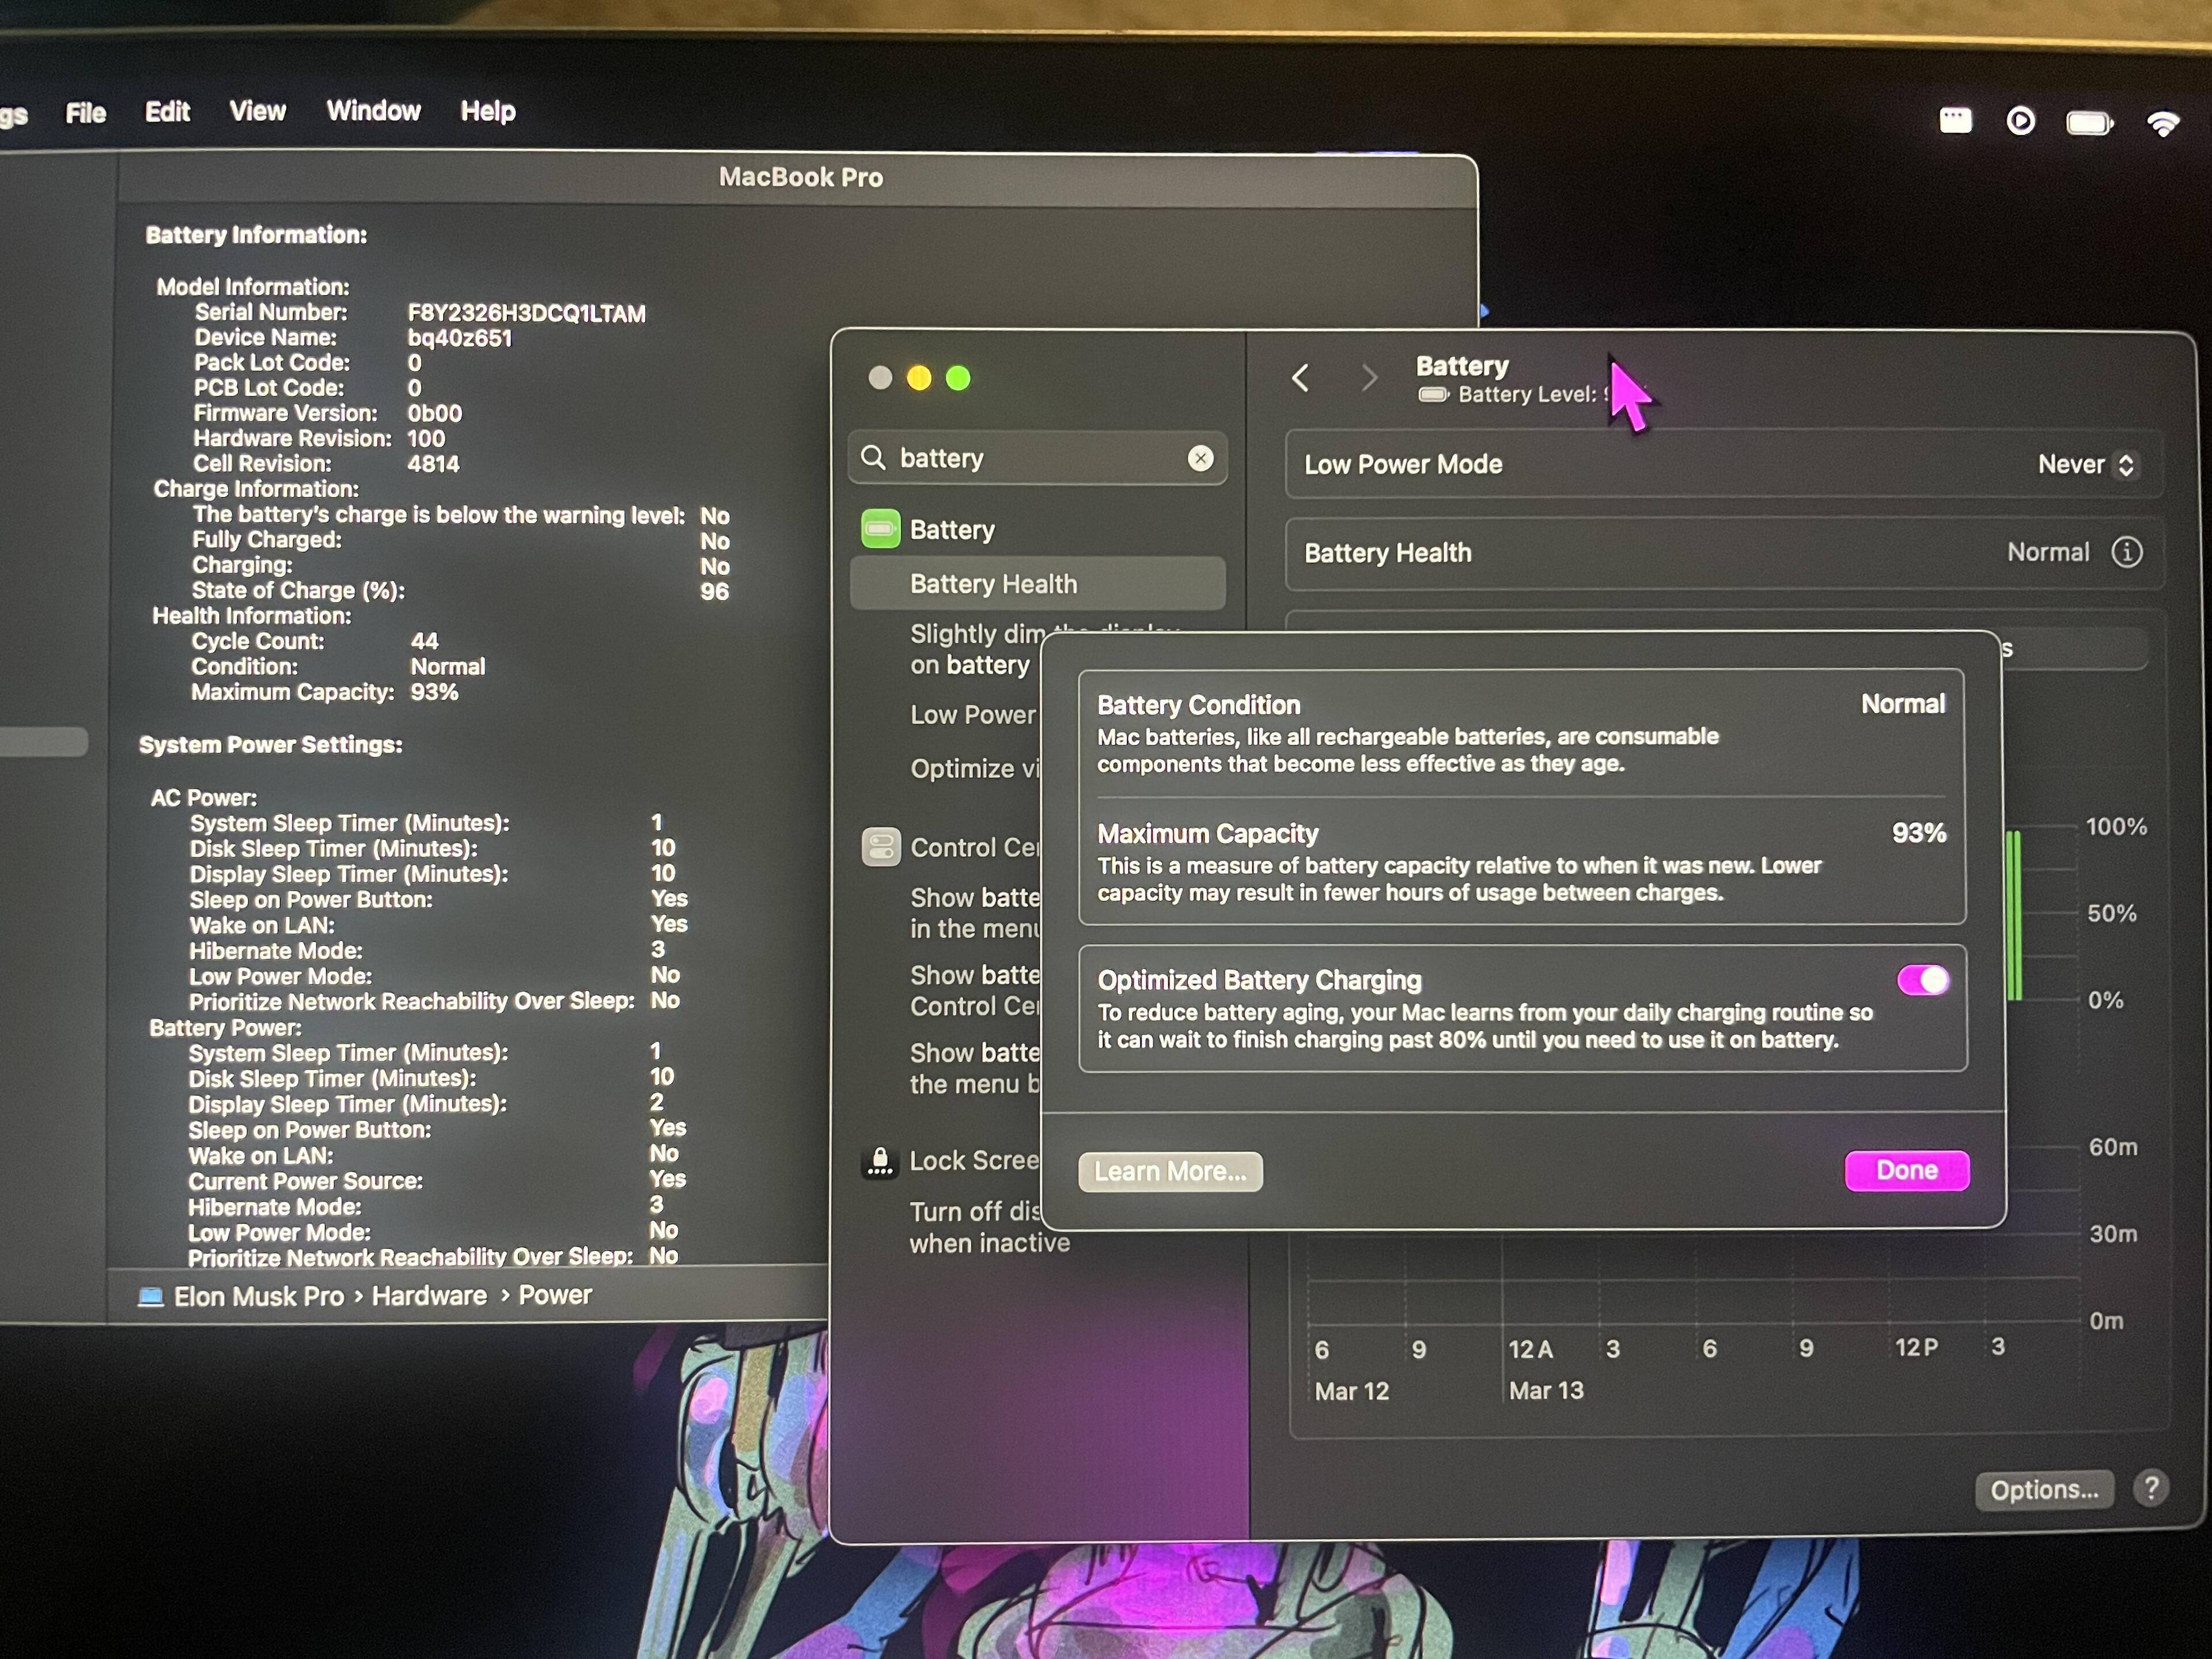
Task: Click the Battery Health info icon
Action: 2126,552
